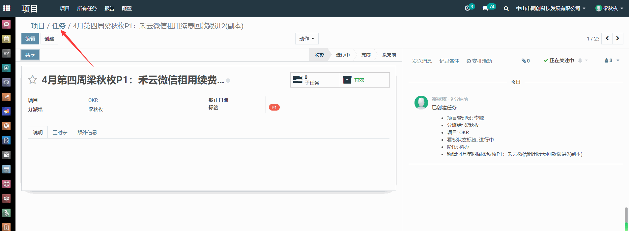Image resolution: width=629 pixels, height=231 pixels.
Task: Open the apps grid menu icon
Action: (7, 8)
